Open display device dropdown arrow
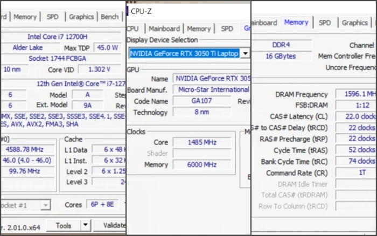 pos(245,53)
